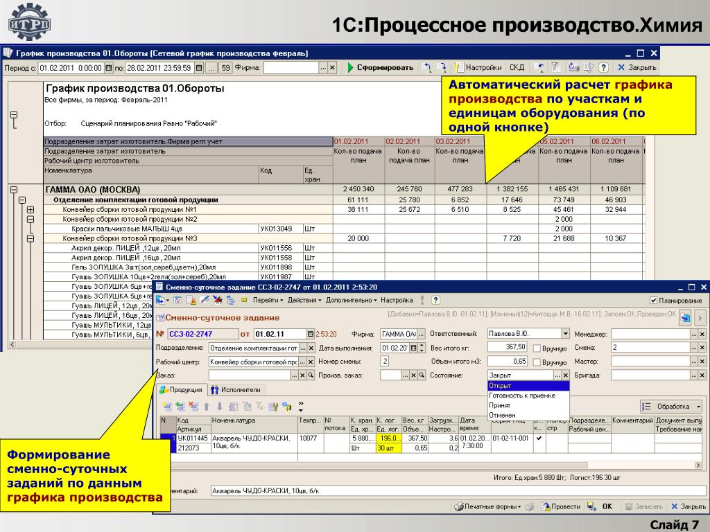Open Настройки in the График производства toolbar

pyautogui.click(x=478, y=68)
